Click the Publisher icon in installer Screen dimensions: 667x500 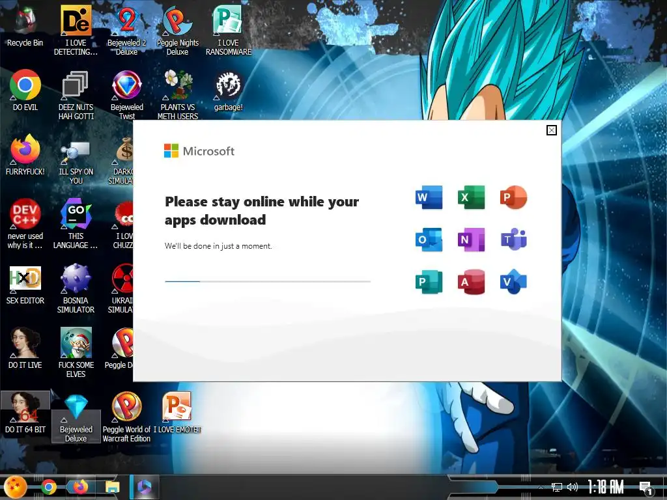(x=429, y=281)
